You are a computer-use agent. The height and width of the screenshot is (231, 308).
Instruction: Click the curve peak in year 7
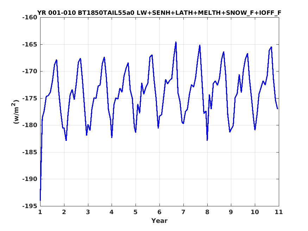pyautogui.click(x=200, y=45)
